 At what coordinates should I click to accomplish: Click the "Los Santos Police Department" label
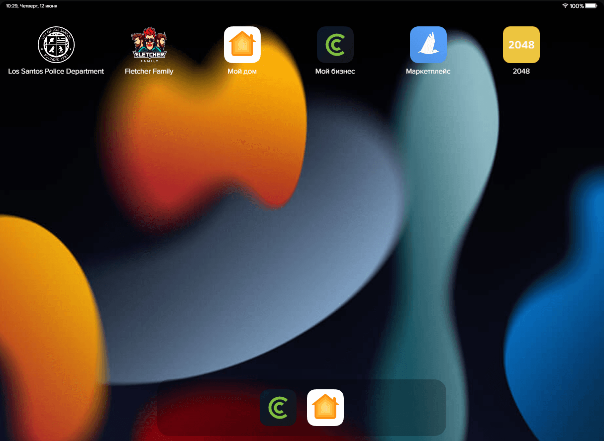[56, 71]
